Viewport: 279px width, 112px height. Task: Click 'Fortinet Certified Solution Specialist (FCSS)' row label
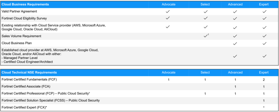50,101
